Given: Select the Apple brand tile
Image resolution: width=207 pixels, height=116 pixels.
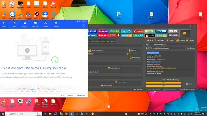Looking at the screenshot, I should tap(150, 35).
